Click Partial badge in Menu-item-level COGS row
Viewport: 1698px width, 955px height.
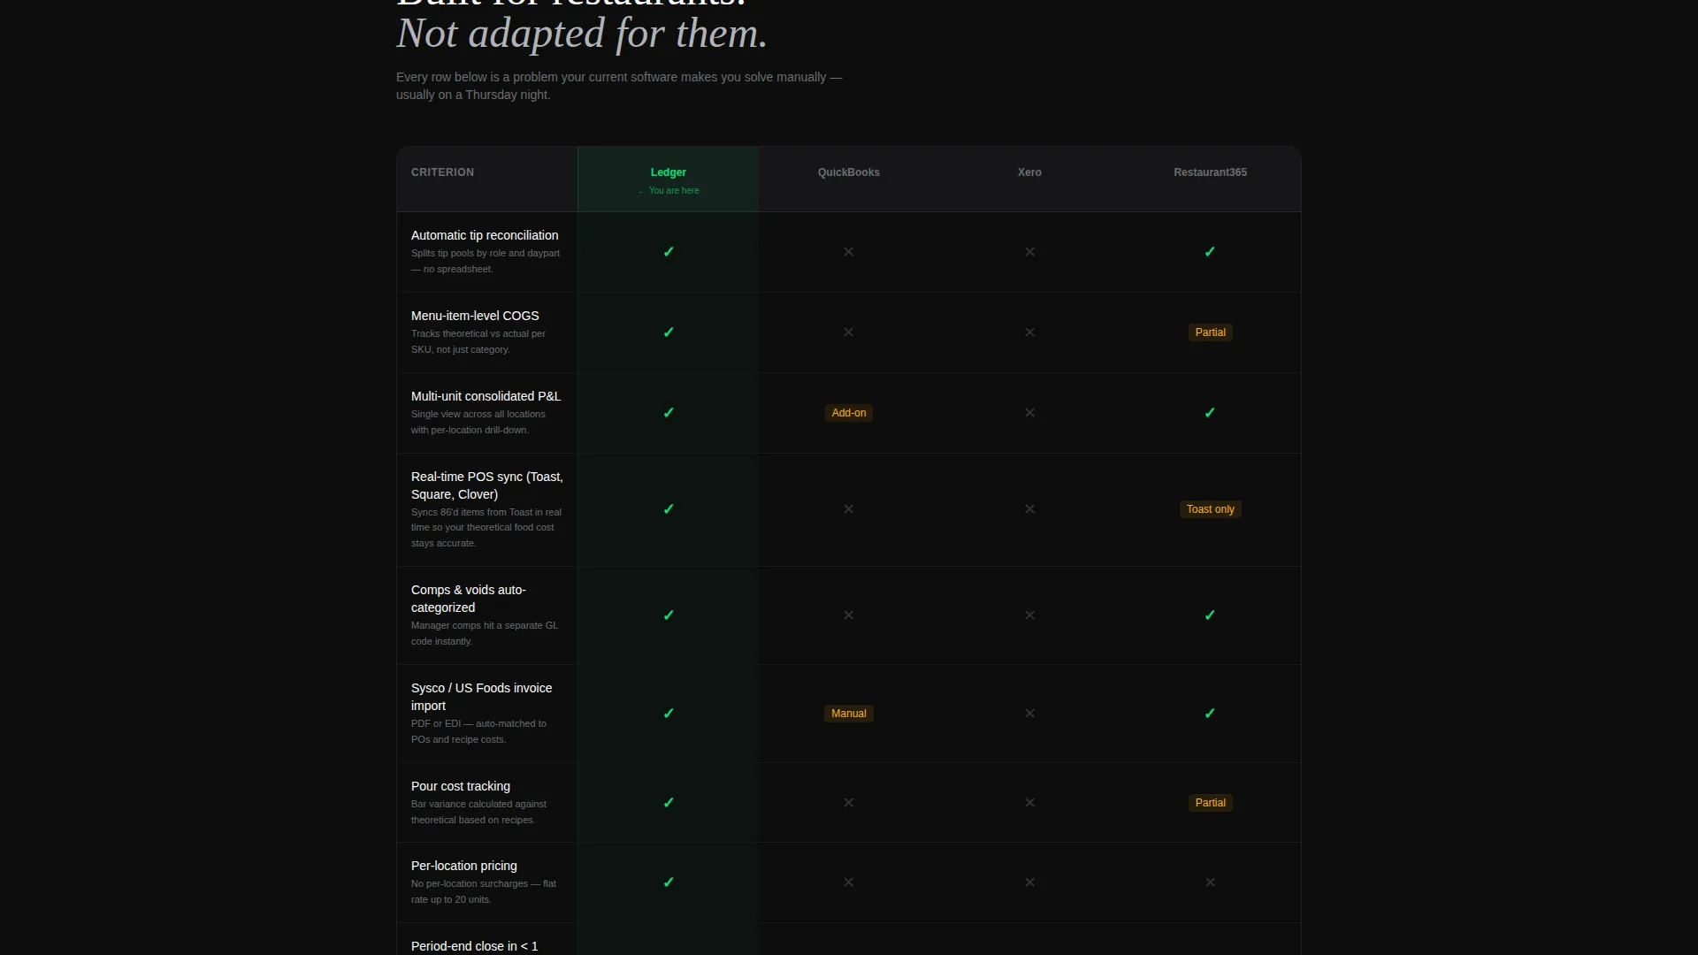click(x=1210, y=332)
